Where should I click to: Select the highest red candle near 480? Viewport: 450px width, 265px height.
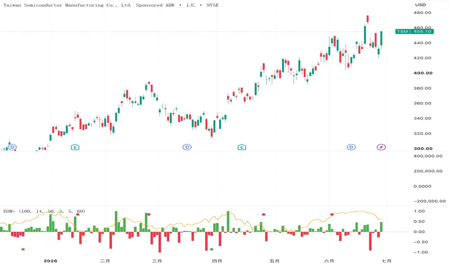(367, 19)
